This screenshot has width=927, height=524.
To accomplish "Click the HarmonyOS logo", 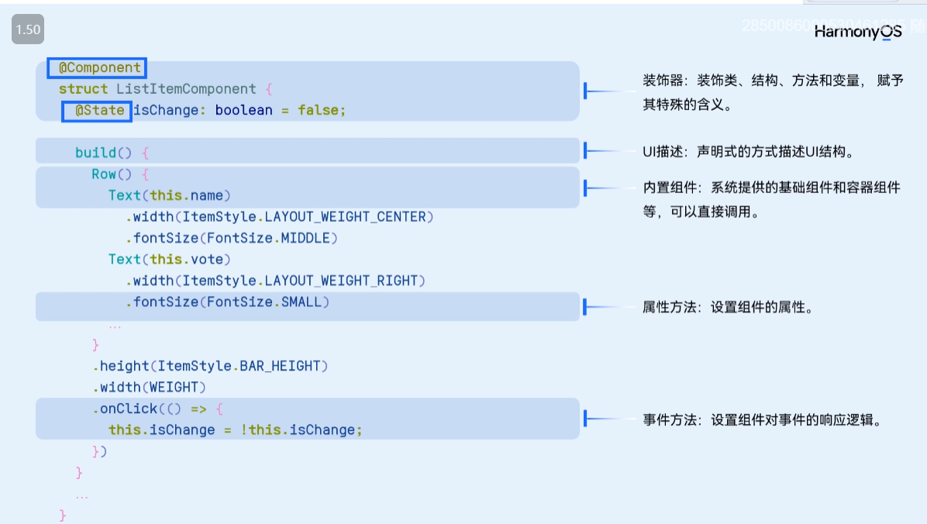I will [x=856, y=33].
